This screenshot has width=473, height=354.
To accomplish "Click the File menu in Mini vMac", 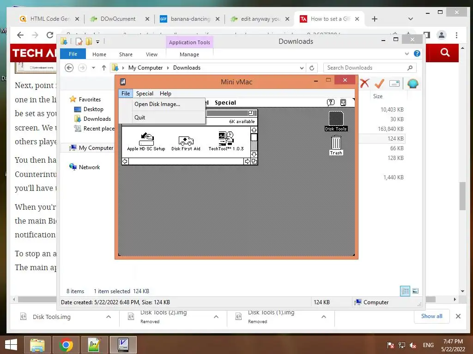I will 126,94.
